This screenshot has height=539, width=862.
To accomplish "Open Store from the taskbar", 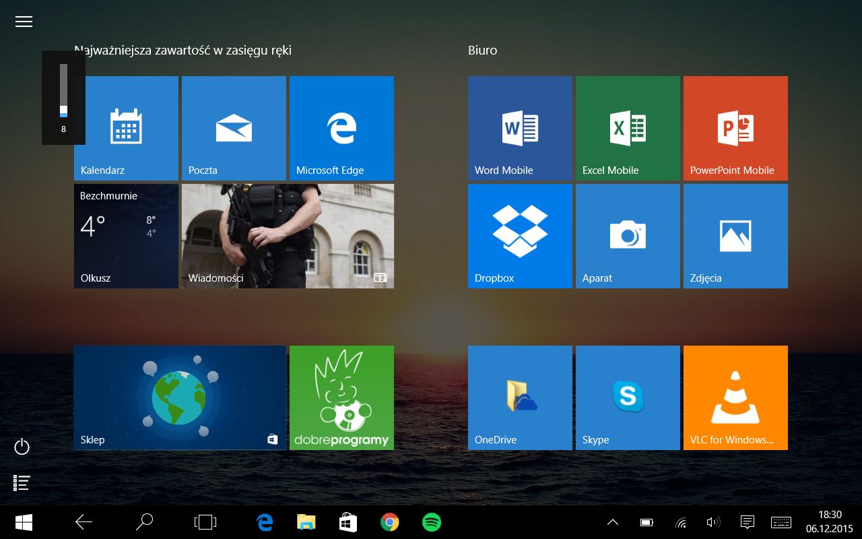I will (x=347, y=522).
